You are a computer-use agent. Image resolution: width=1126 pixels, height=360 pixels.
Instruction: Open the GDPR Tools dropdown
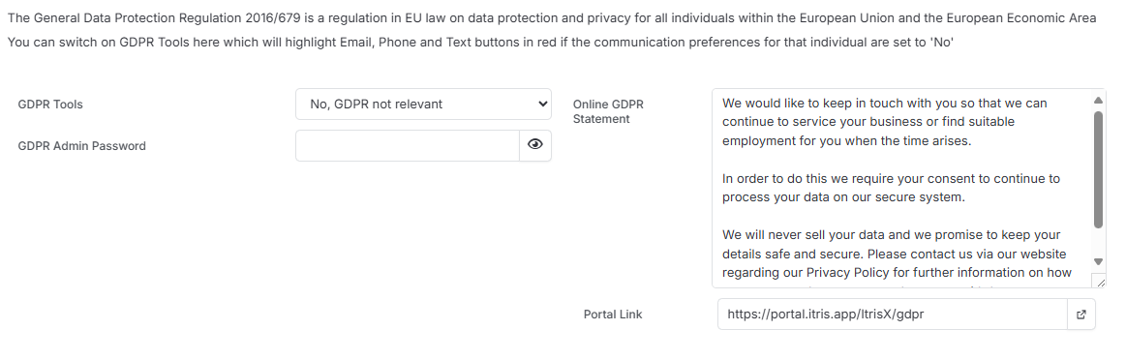coord(423,104)
